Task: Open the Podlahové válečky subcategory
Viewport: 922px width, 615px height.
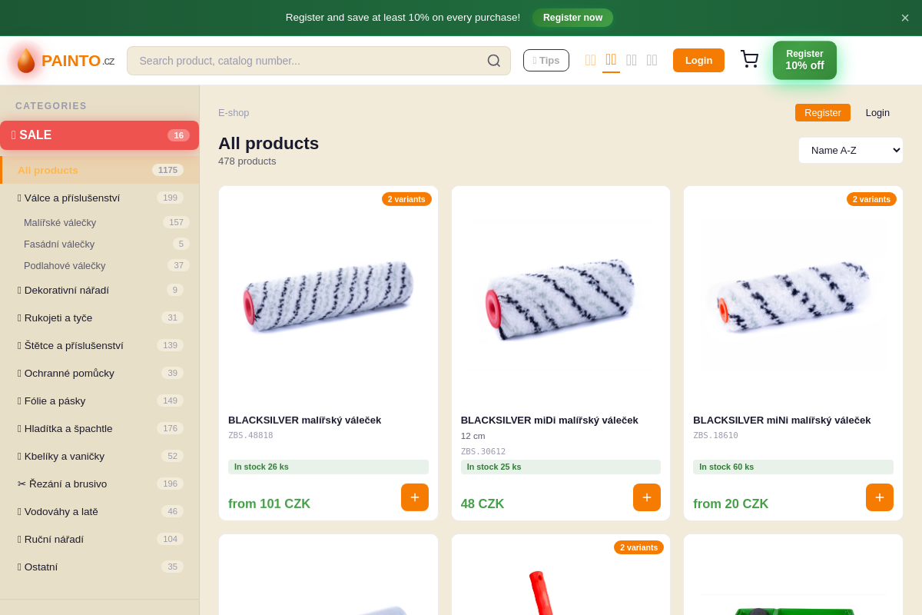Action: (100, 265)
